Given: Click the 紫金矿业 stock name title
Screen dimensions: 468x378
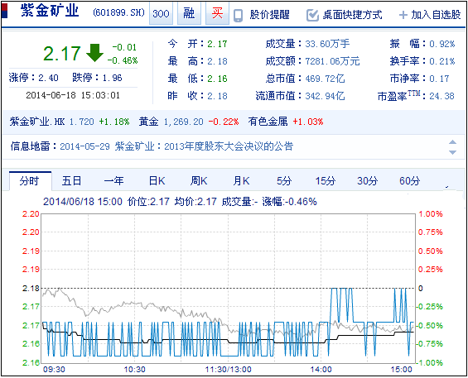Looking at the screenshot, I should (x=50, y=11).
